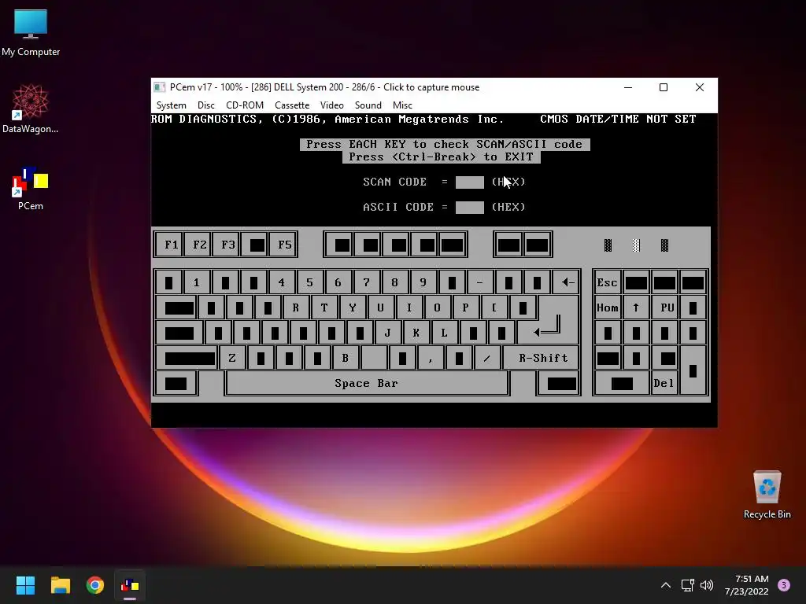
Task: Click the 9 key on number row
Action: pos(423,282)
